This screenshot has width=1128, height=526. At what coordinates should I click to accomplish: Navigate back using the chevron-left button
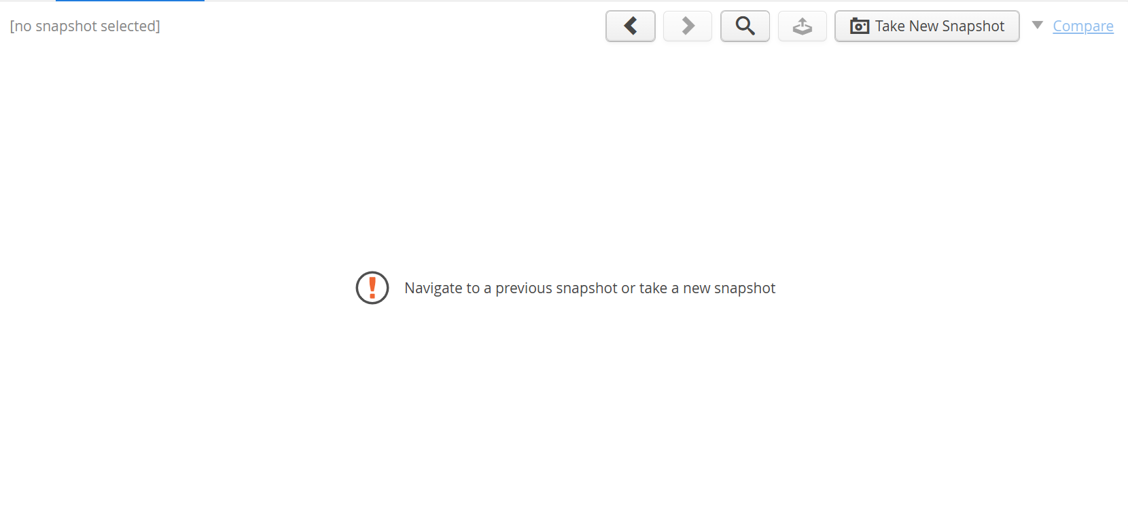point(631,26)
